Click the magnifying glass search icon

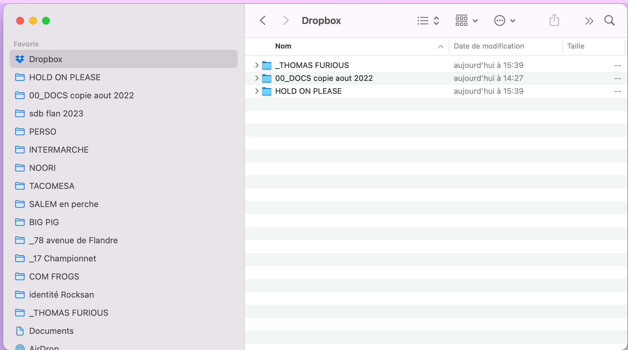tap(610, 21)
